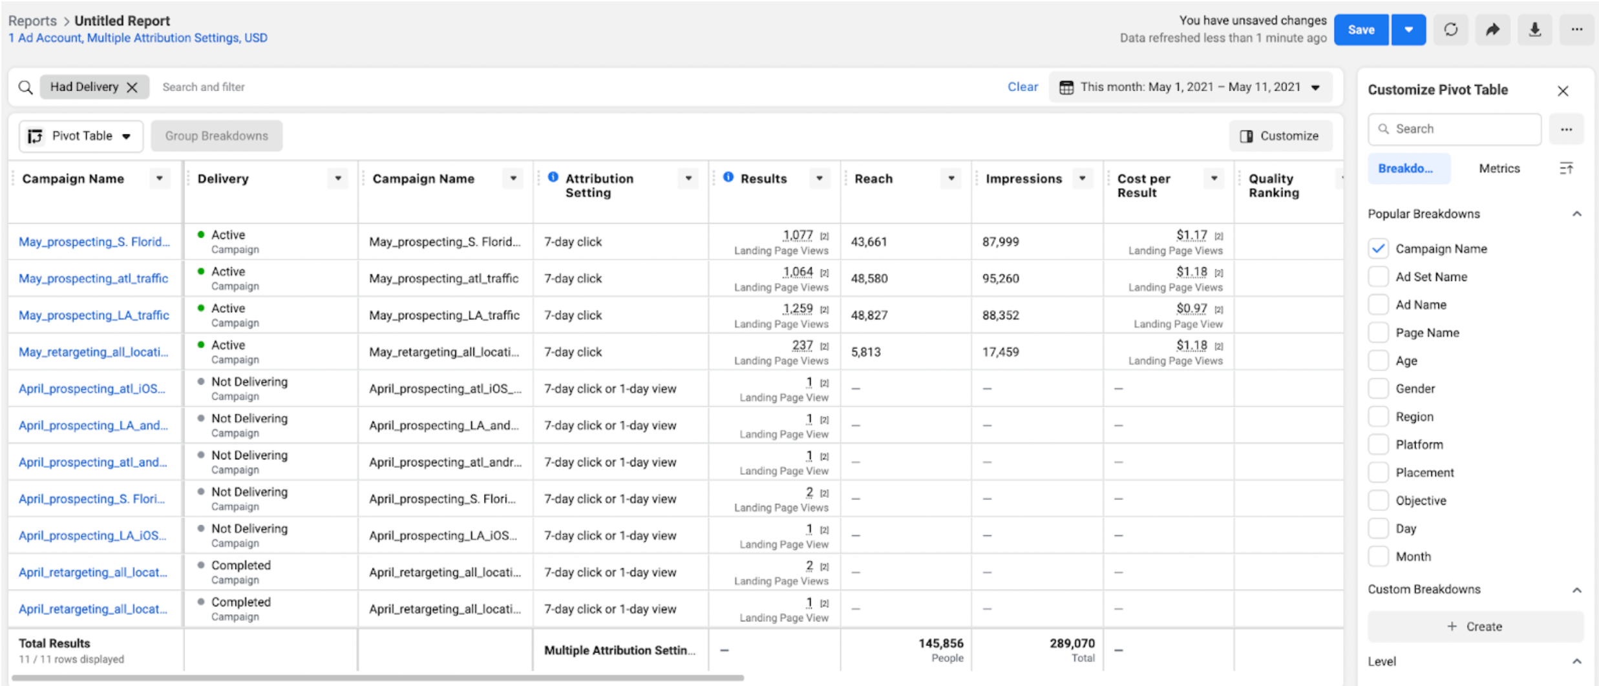1599x686 pixels.
Task: Open the more options ellipsis menu
Action: click(1577, 29)
